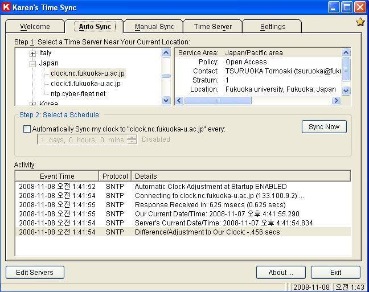This screenshot has height=292, width=369.
Task: Click the Policy Open Access line
Action: click(x=258, y=62)
